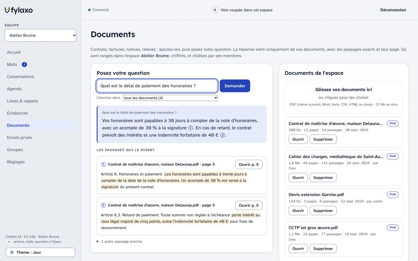Click the Mails unread badge 4
Viewport: 418px width, 261px height.
point(24,64)
